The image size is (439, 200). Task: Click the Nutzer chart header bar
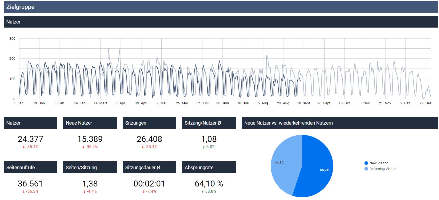pyautogui.click(x=14, y=22)
